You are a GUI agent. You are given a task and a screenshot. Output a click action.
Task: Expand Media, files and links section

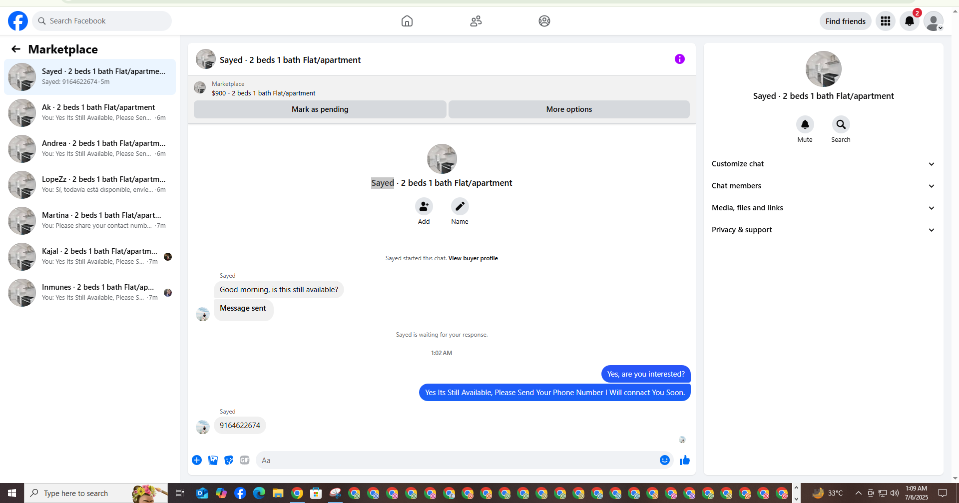point(823,208)
